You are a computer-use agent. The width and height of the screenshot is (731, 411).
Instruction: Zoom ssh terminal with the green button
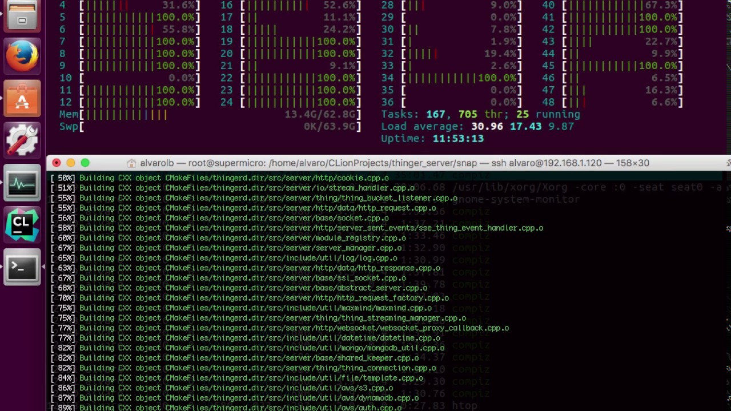[85, 163]
